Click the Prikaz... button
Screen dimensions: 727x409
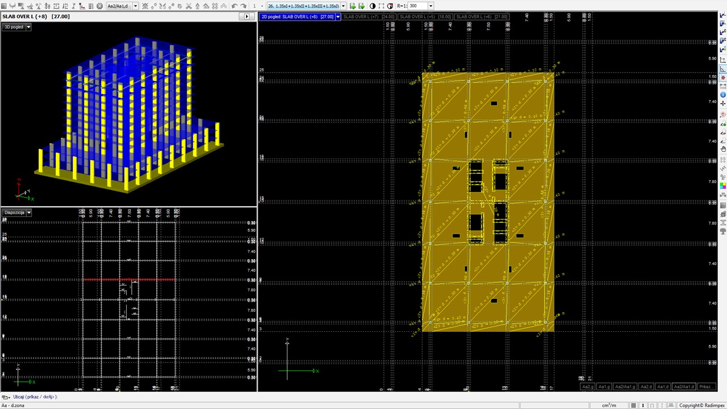click(706, 387)
